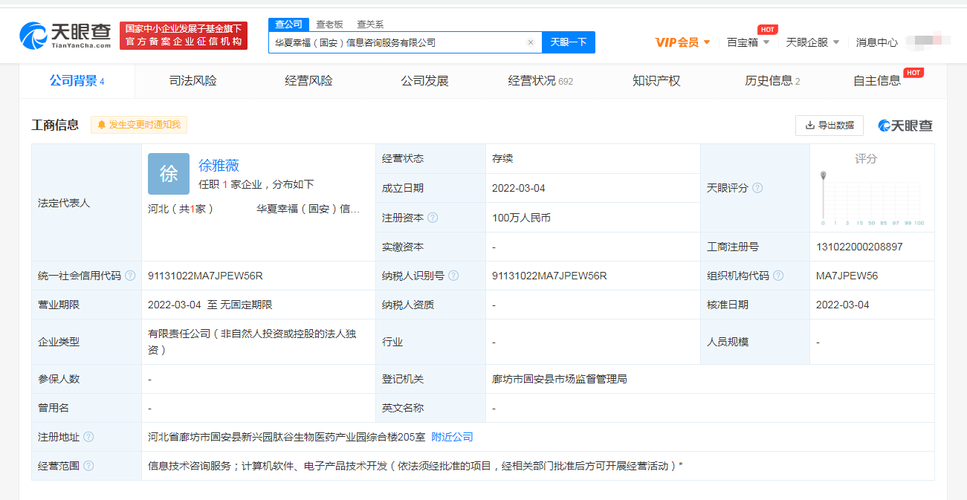967x500 pixels.
Task: Click help icon next to 注册资本
Action: [433, 218]
